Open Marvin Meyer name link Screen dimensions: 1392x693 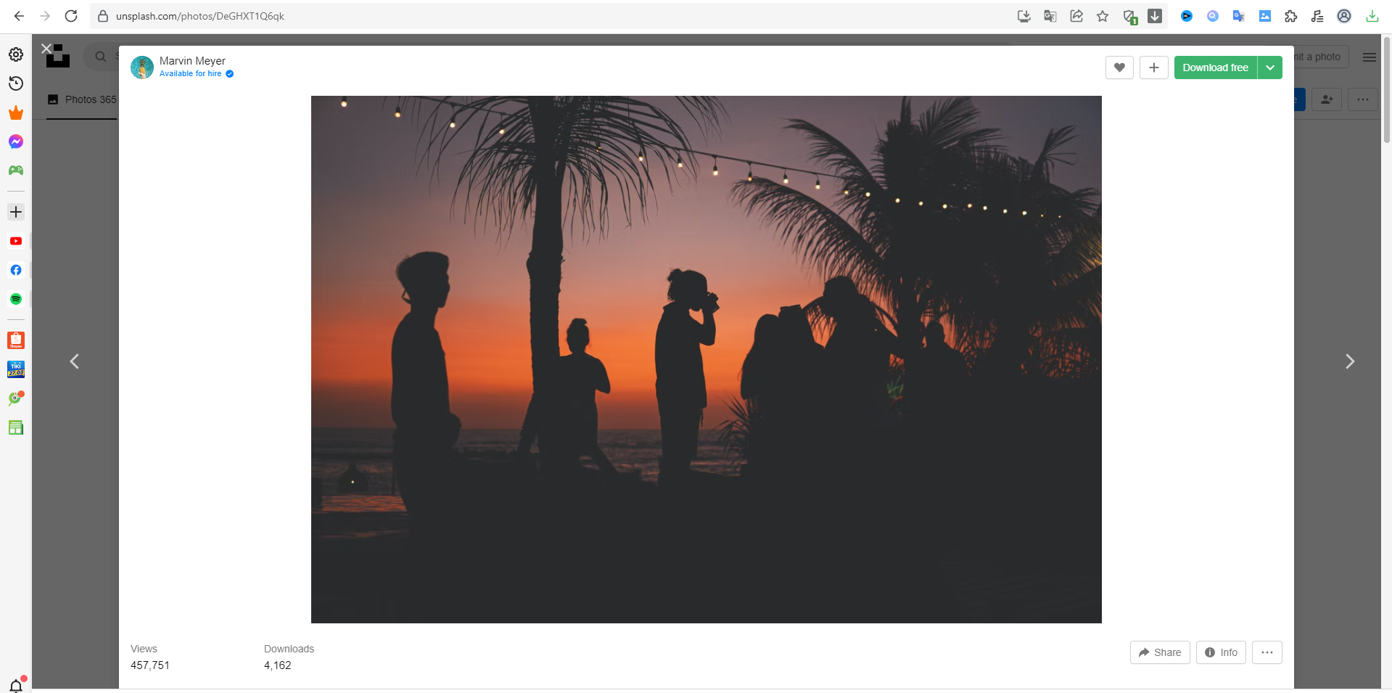192,61
